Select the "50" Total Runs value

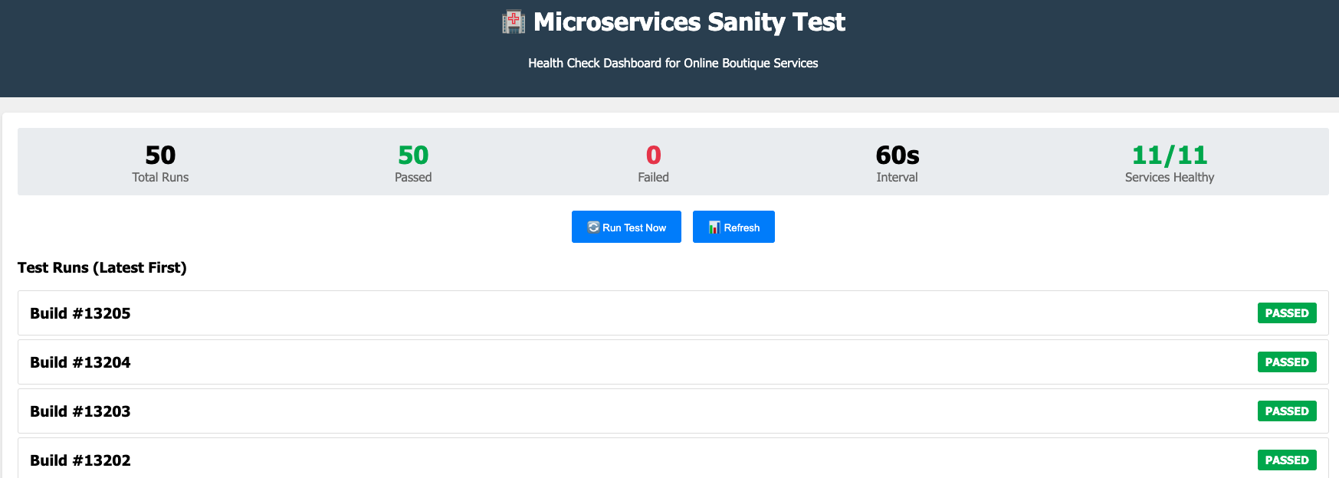160,155
